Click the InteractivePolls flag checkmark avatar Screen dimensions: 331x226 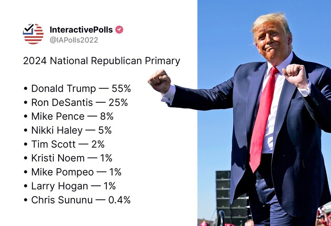33,34
